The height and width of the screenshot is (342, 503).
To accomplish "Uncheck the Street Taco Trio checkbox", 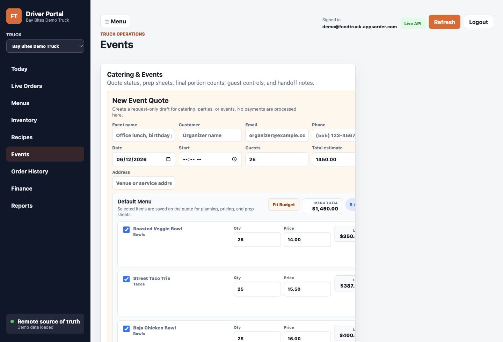I will click(126, 279).
